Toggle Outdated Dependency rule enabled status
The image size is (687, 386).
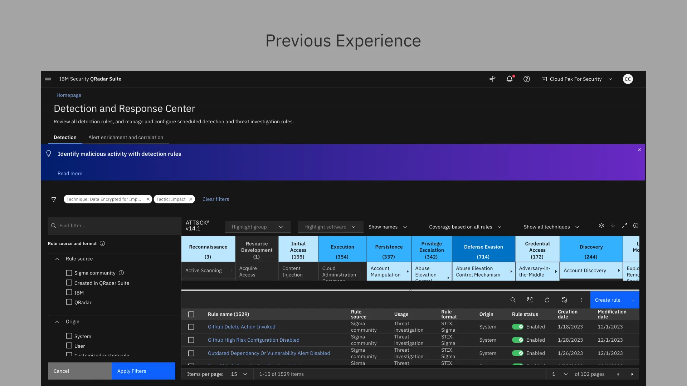(x=517, y=353)
